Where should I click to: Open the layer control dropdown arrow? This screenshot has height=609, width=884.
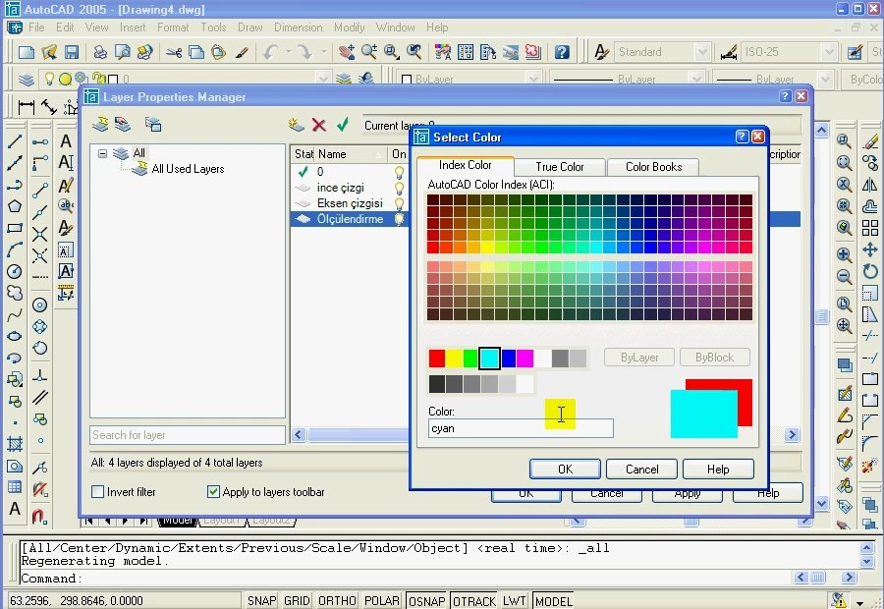[x=322, y=79]
